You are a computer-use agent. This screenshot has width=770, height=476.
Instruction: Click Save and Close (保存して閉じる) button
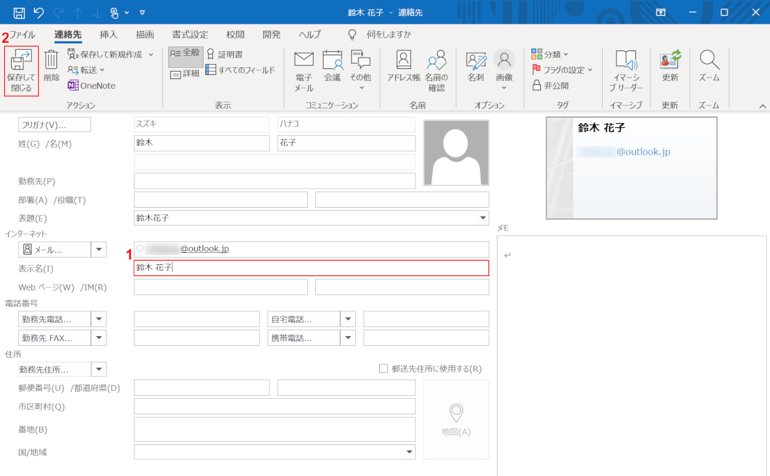click(21, 71)
